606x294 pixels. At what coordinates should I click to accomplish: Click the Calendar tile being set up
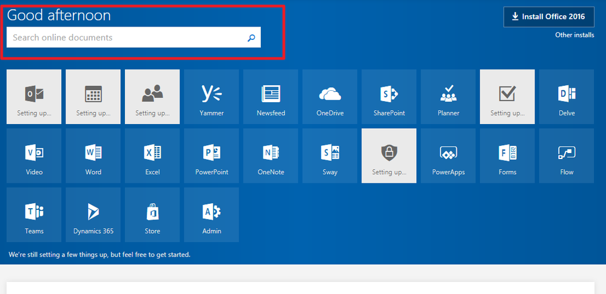tap(93, 97)
